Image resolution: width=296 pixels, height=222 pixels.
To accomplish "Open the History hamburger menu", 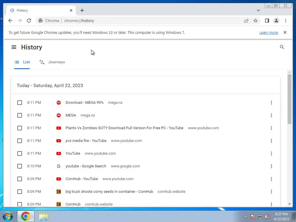I will click(x=14, y=47).
